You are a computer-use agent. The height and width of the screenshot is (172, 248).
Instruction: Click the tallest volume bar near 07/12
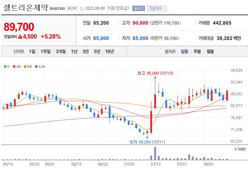pos(155,153)
